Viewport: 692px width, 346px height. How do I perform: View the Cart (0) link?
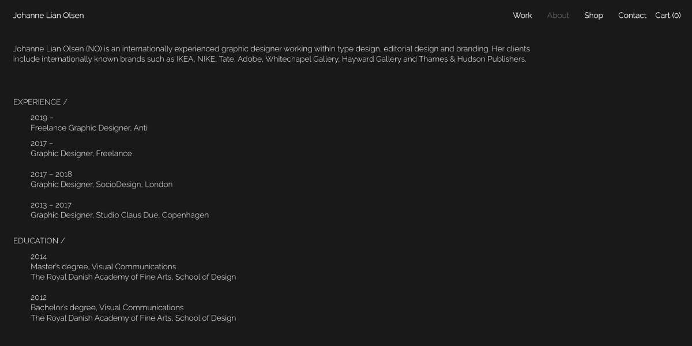click(668, 16)
